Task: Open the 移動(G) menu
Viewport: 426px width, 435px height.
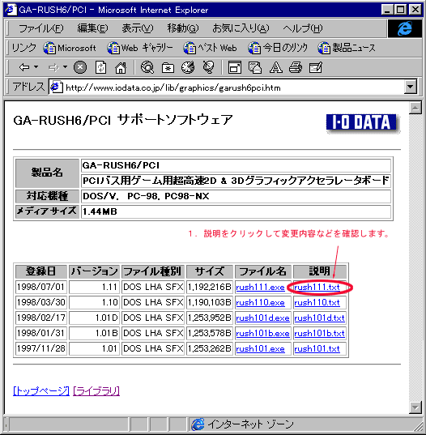Action: point(183,28)
